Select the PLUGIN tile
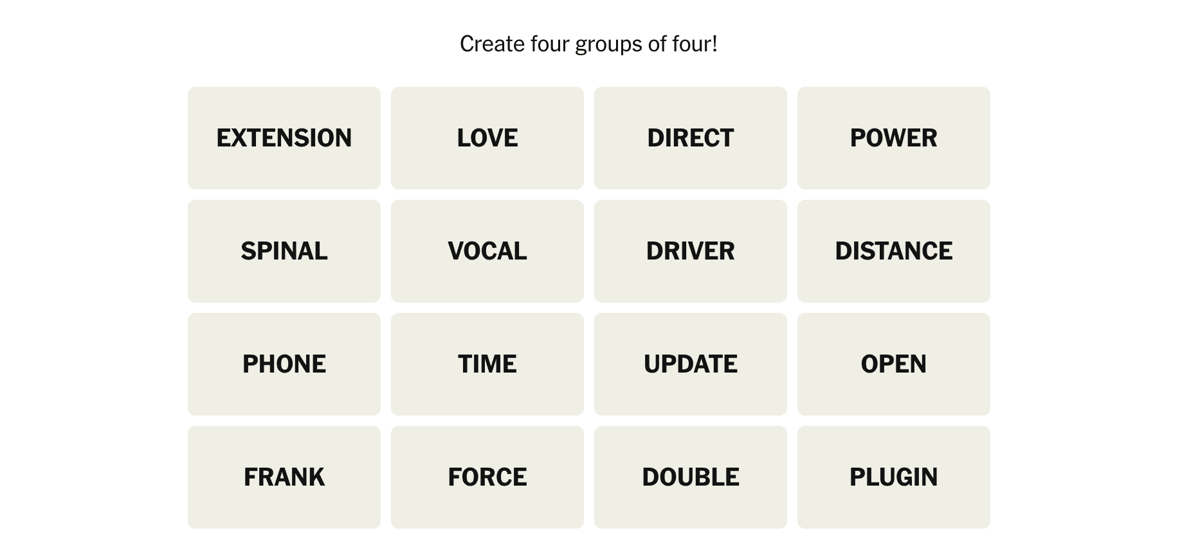Image resolution: width=1200 pixels, height=555 pixels. (x=894, y=477)
